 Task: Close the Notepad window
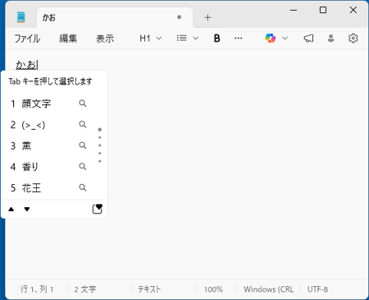tap(353, 10)
